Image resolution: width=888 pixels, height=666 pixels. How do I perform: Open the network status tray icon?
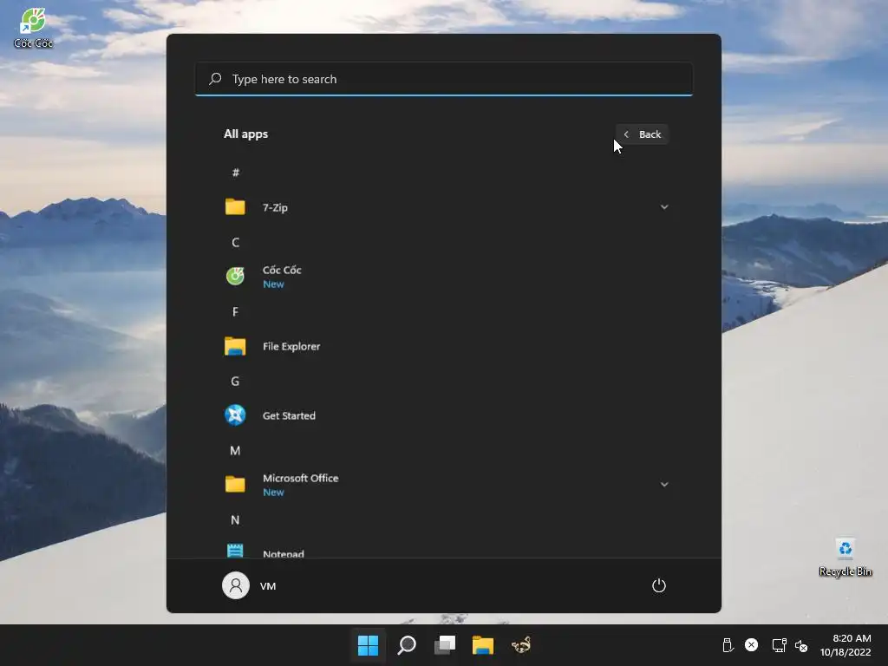[x=780, y=645]
